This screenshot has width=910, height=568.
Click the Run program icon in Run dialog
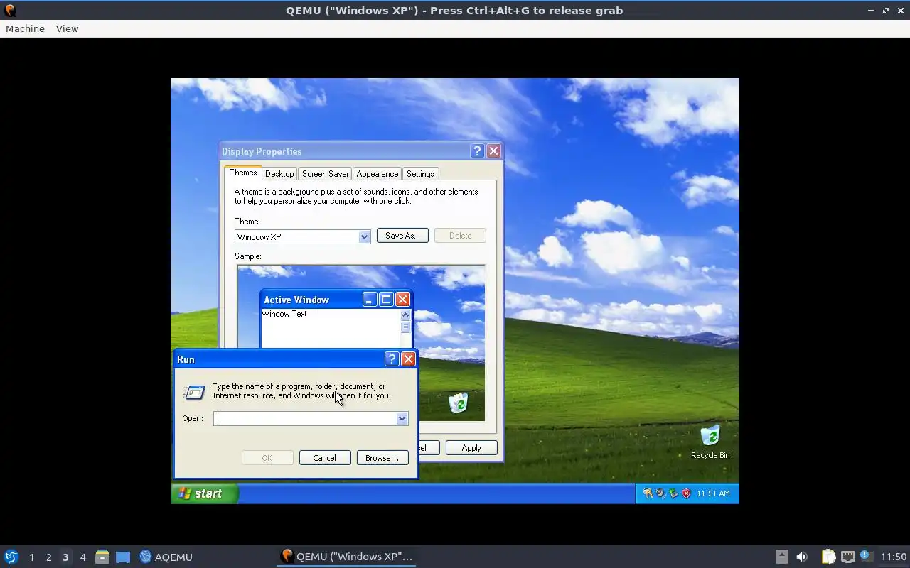194,392
